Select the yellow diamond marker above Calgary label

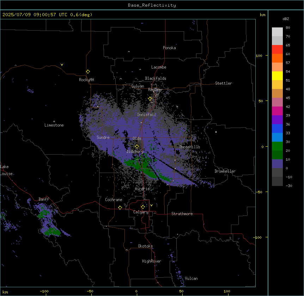coord(143,207)
